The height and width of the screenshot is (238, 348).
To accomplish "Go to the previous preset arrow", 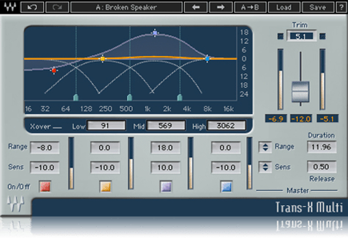I will click(196, 7).
